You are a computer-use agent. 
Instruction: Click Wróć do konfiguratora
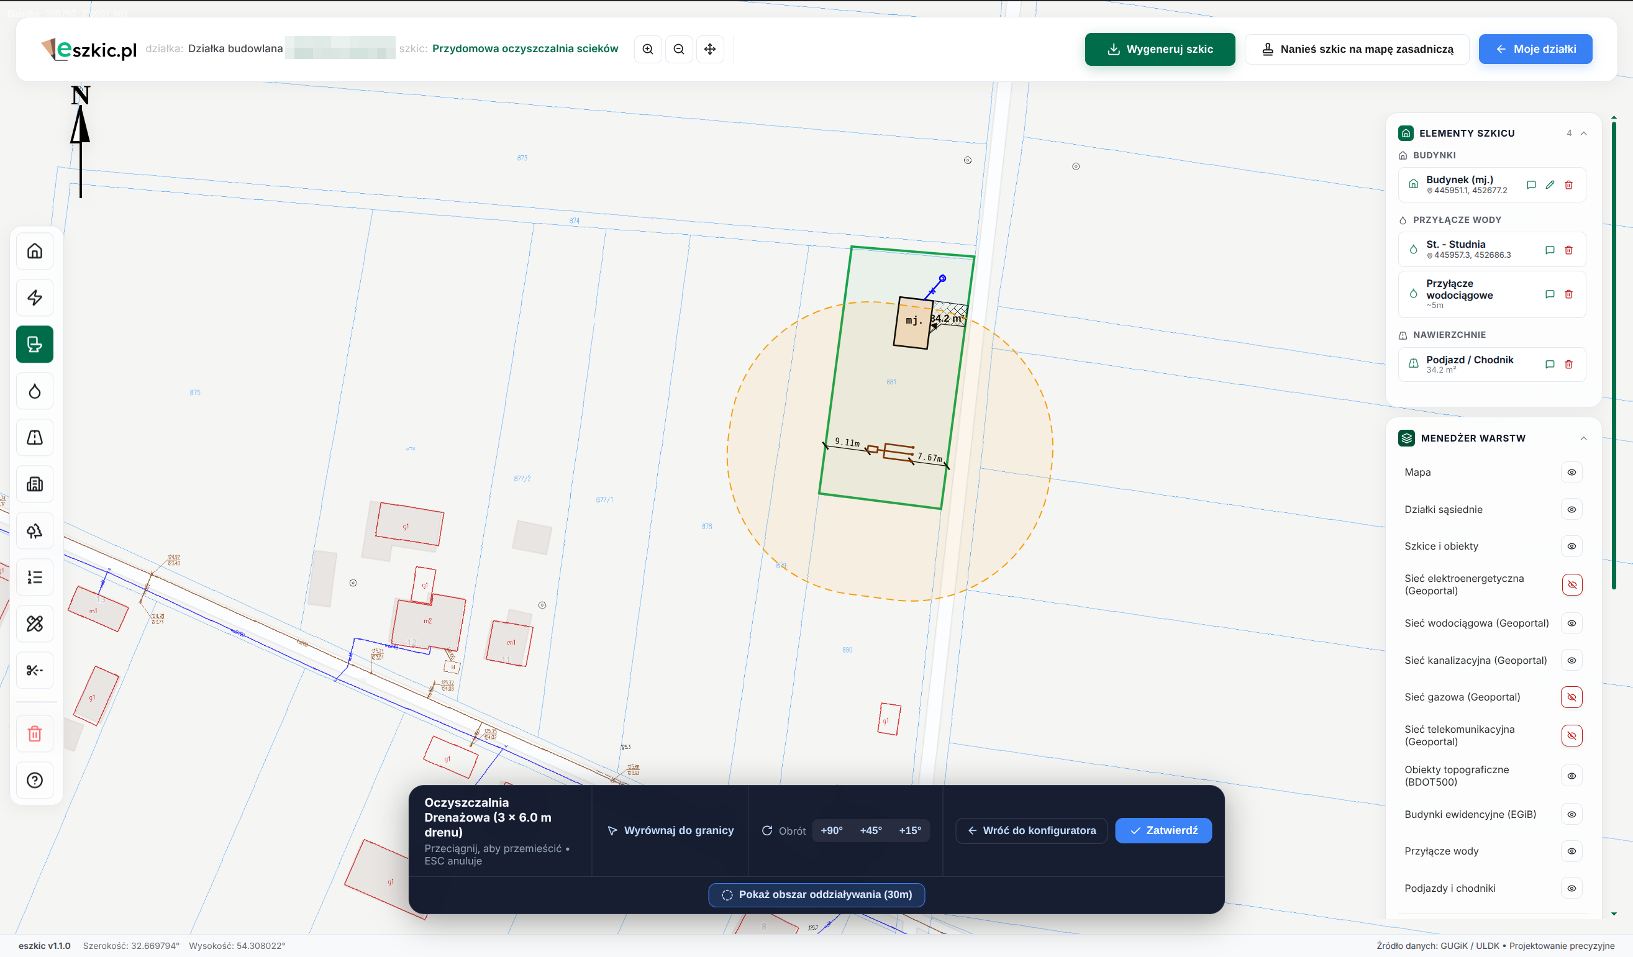1032,831
